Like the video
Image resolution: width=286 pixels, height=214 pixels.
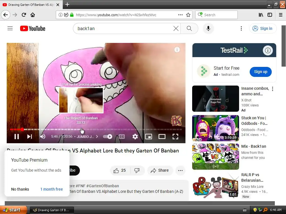pyautogui.click(x=120, y=170)
